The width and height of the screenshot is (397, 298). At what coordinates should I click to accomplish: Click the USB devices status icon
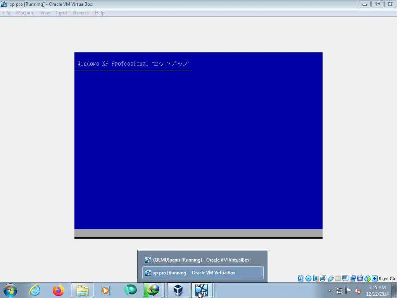coord(330,279)
